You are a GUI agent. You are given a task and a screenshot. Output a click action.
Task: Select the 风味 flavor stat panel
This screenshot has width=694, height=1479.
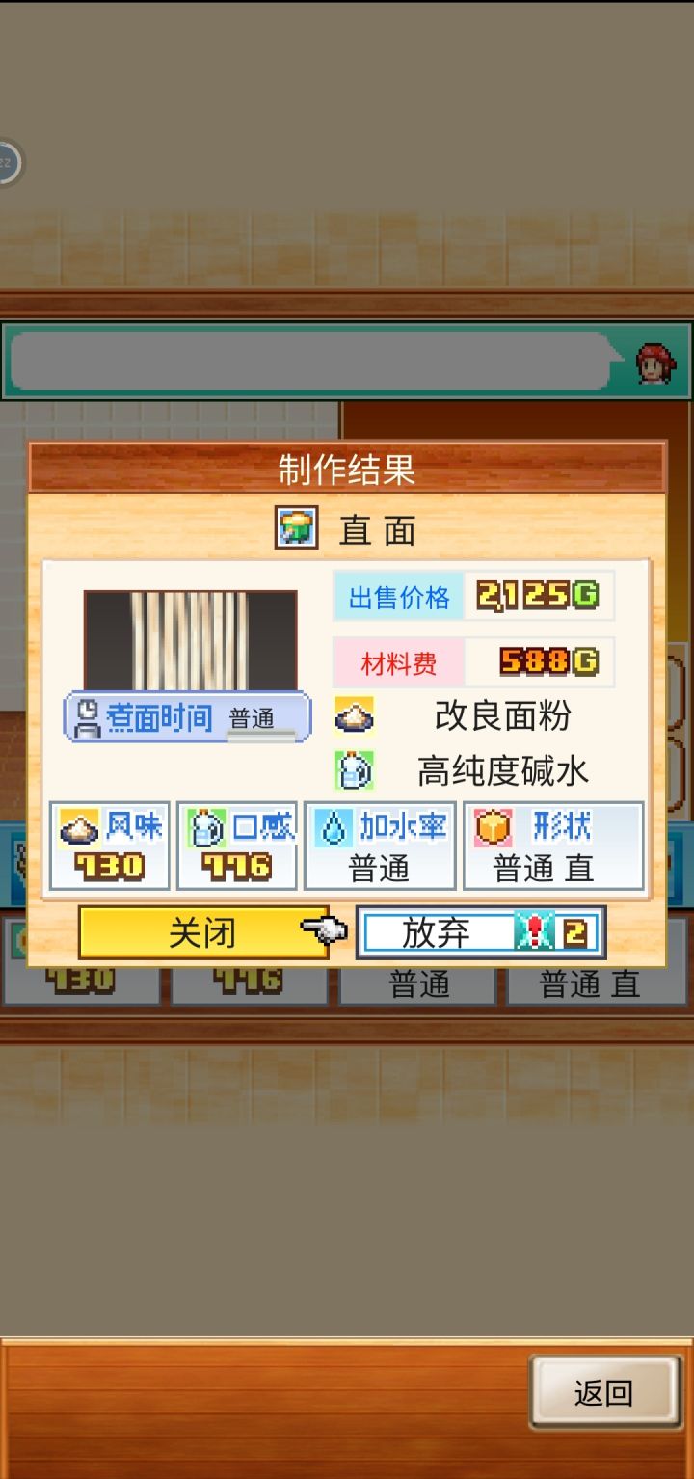pyautogui.click(x=110, y=846)
